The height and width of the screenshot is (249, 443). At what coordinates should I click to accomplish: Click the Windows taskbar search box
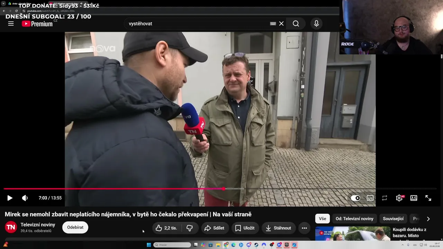pos(172,245)
